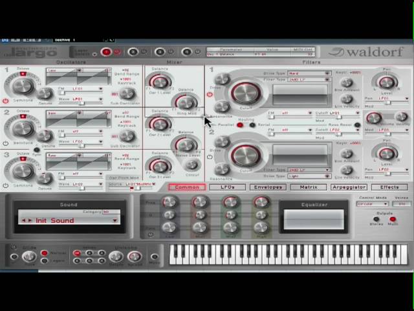Toggle layer 1 power icon in header

117,52
